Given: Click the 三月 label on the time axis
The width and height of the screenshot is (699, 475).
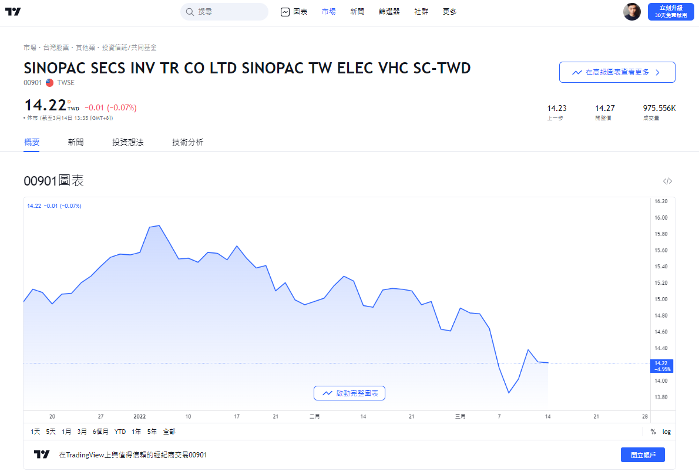Looking at the screenshot, I should point(460,416).
